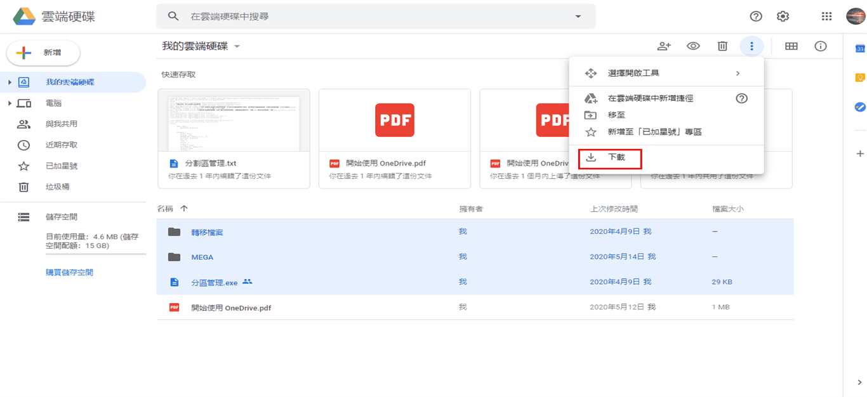Click the 擁有者 column header
The width and height of the screenshot is (867, 397).
point(471,209)
